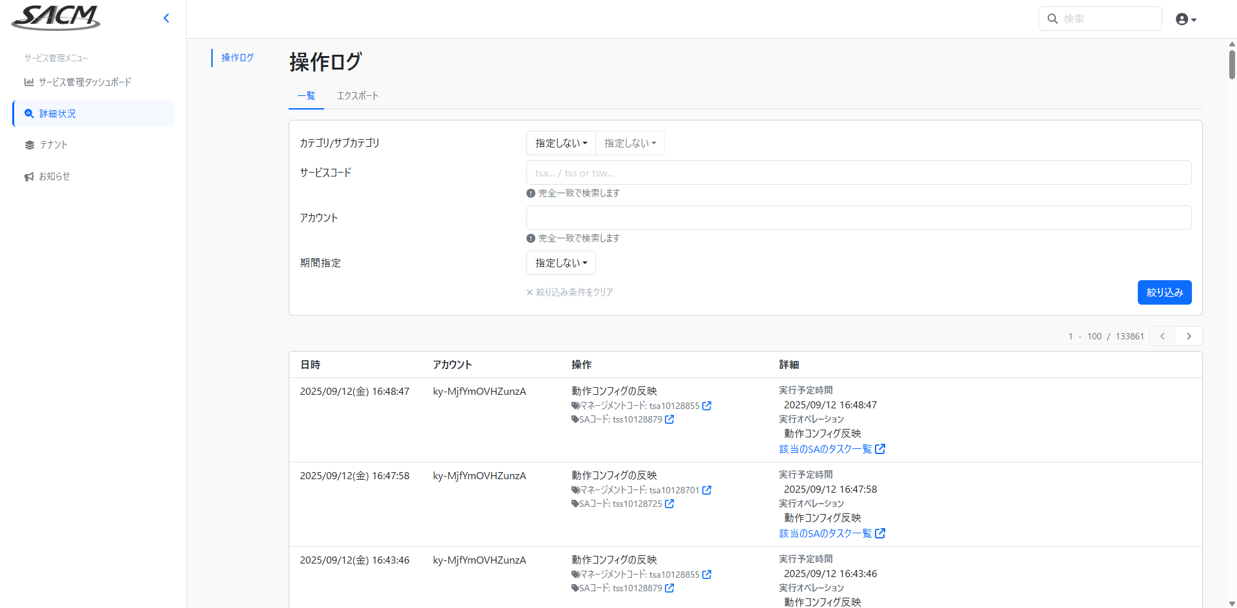Open サービス管理ダッシュボード in the sidebar
The image size is (1237, 608).
click(84, 82)
